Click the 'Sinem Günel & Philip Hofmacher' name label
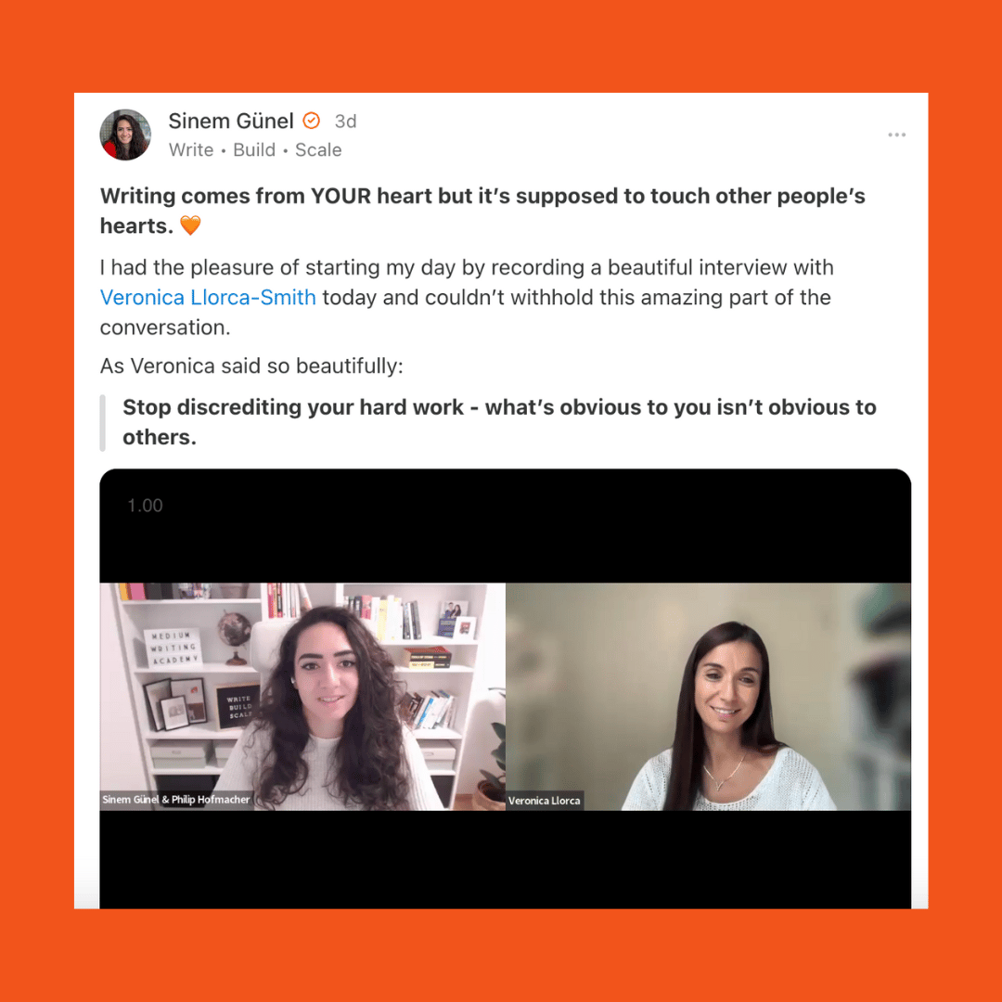The width and height of the screenshot is (1002, 1002). click(x=175, y=800)
